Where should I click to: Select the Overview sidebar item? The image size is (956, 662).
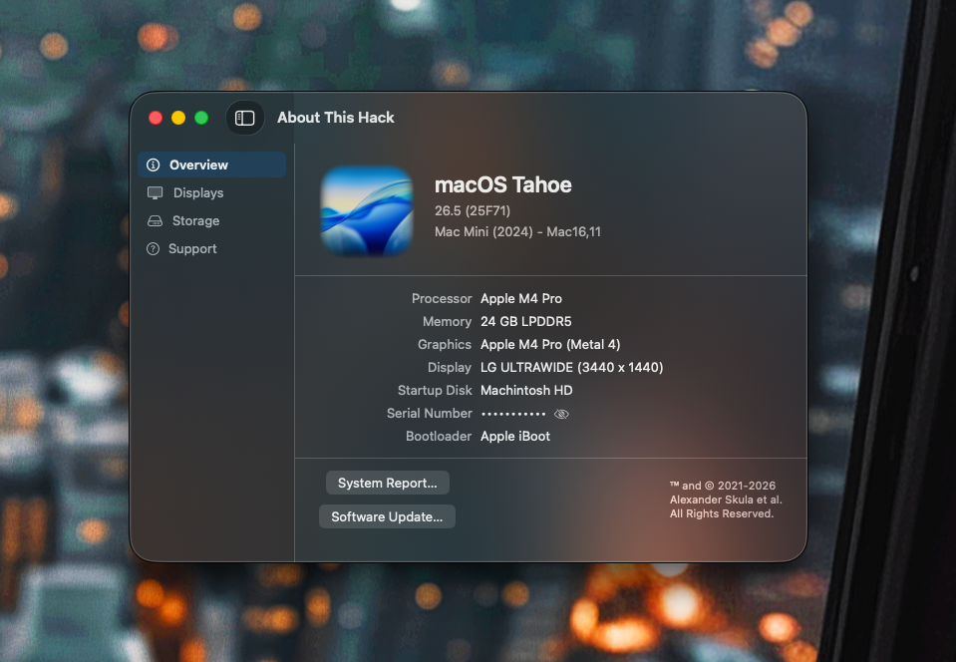(x=212, y=165)
